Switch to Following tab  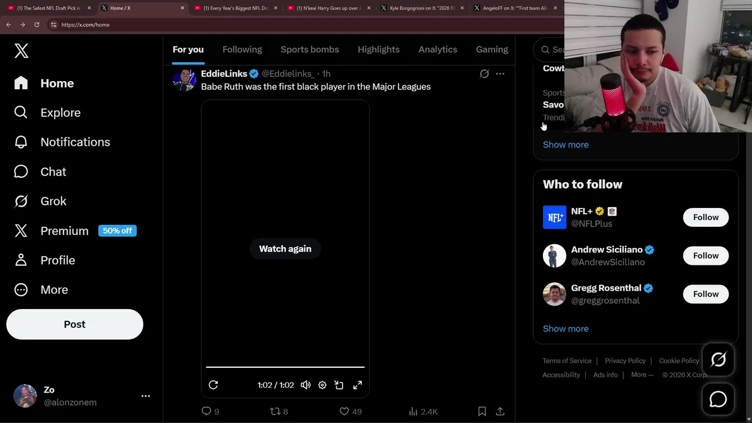pos(242,49)
